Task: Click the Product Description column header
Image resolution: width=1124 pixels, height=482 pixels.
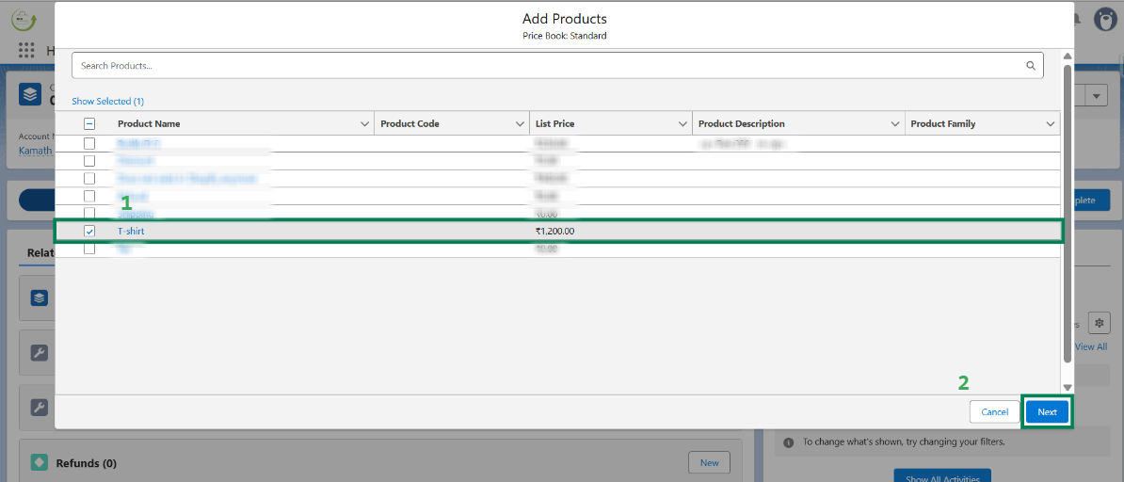Action: (741, 124)
